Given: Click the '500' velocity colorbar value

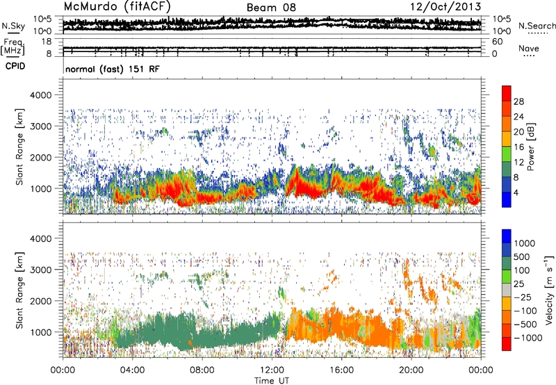Looking at the screenshot, I should [522, 257].
